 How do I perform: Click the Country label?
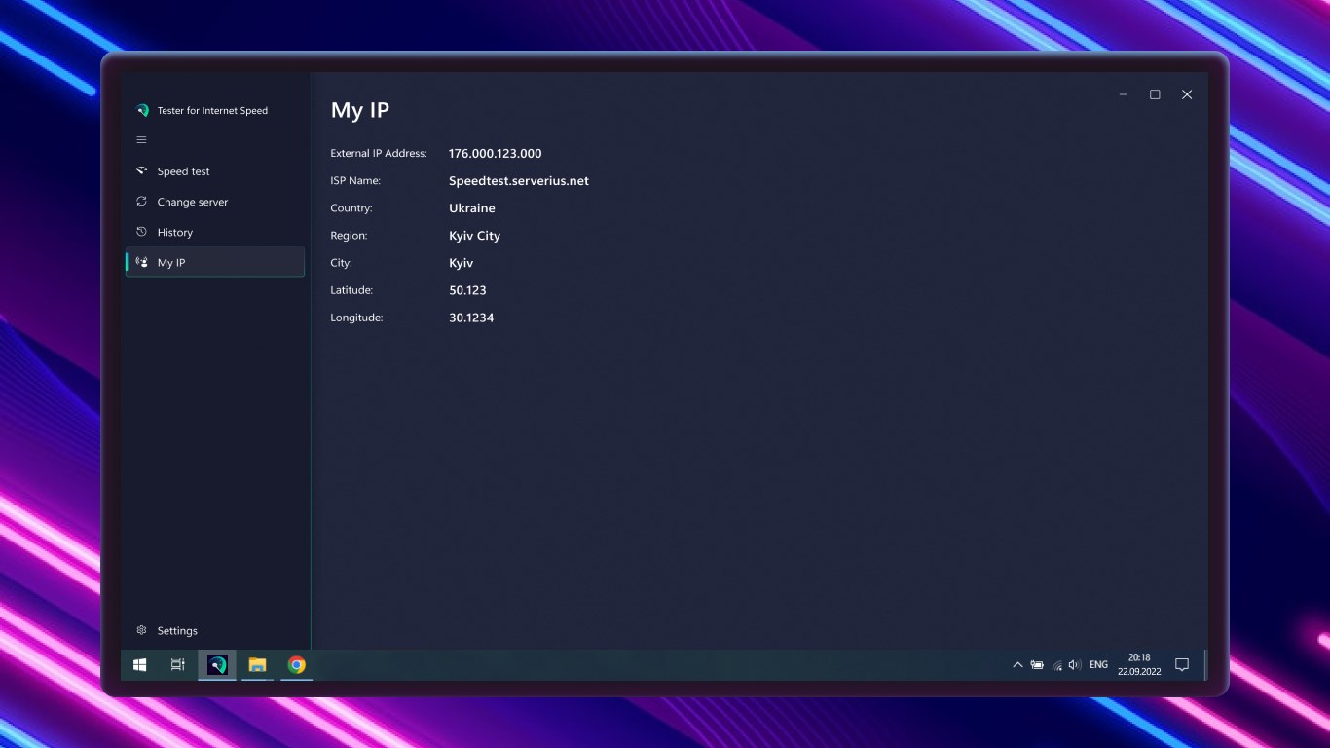pos(351,208)
